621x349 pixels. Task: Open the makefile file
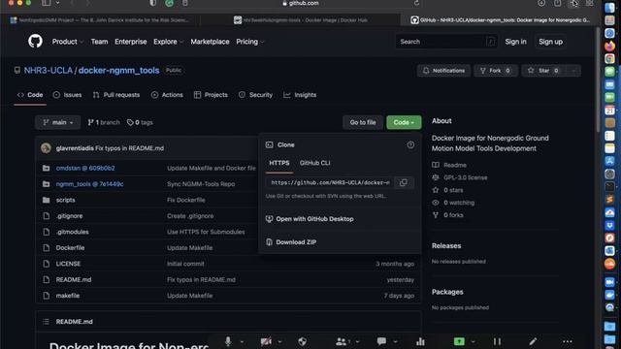point(67,296)
